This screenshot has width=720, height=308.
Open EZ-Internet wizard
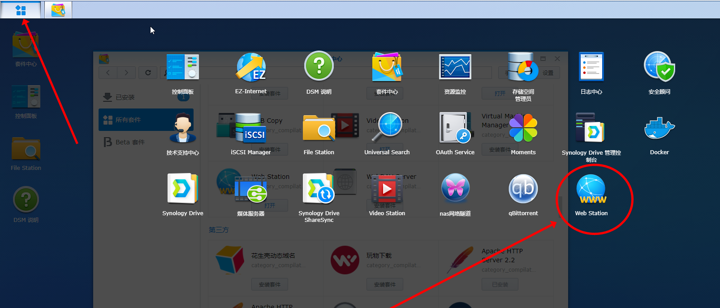[x=250, y=68]
